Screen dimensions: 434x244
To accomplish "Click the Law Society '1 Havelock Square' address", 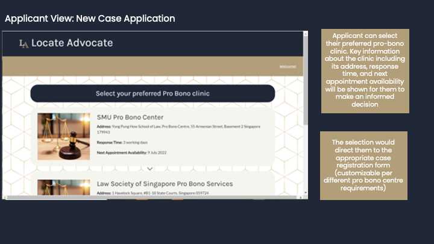I will (x=153, y=193).
